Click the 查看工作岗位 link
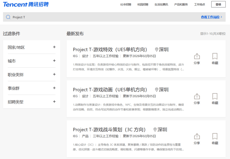Image resolution: width=230 pixels, height=159 pixels. pyautogui.click(x=211, y=17)
